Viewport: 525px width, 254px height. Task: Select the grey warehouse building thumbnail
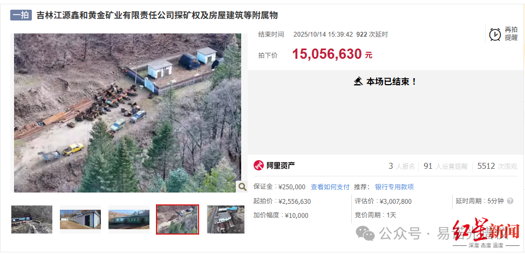click(x=80, y=219)
